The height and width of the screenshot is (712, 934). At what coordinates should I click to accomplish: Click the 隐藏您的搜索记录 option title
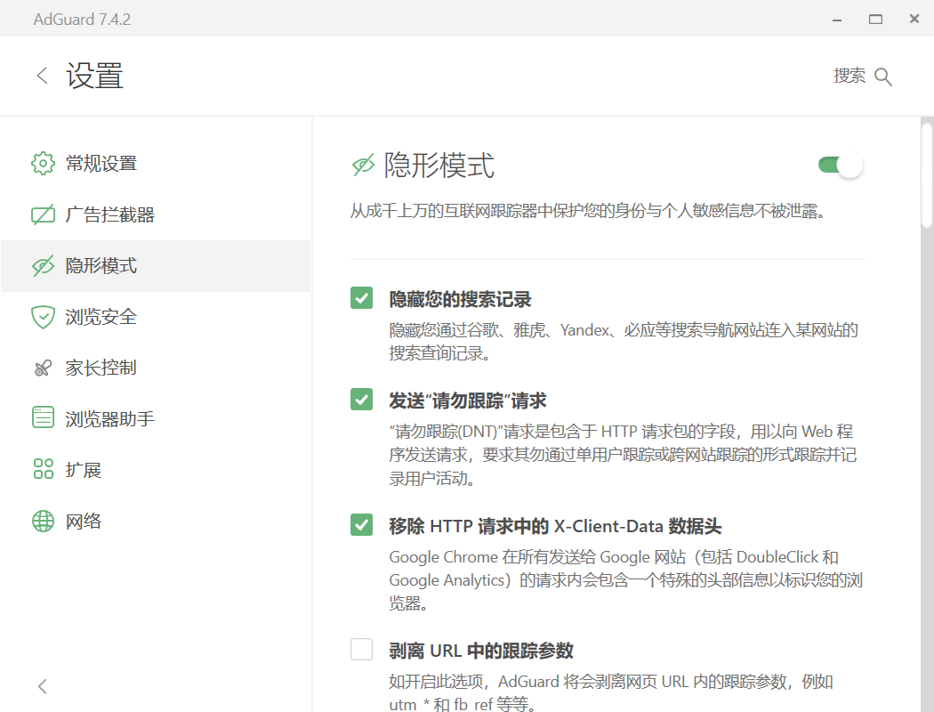(460, 299)
